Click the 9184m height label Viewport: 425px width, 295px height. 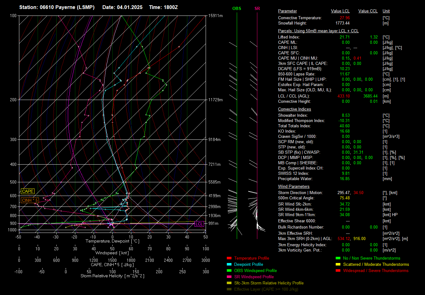(215, 140)
